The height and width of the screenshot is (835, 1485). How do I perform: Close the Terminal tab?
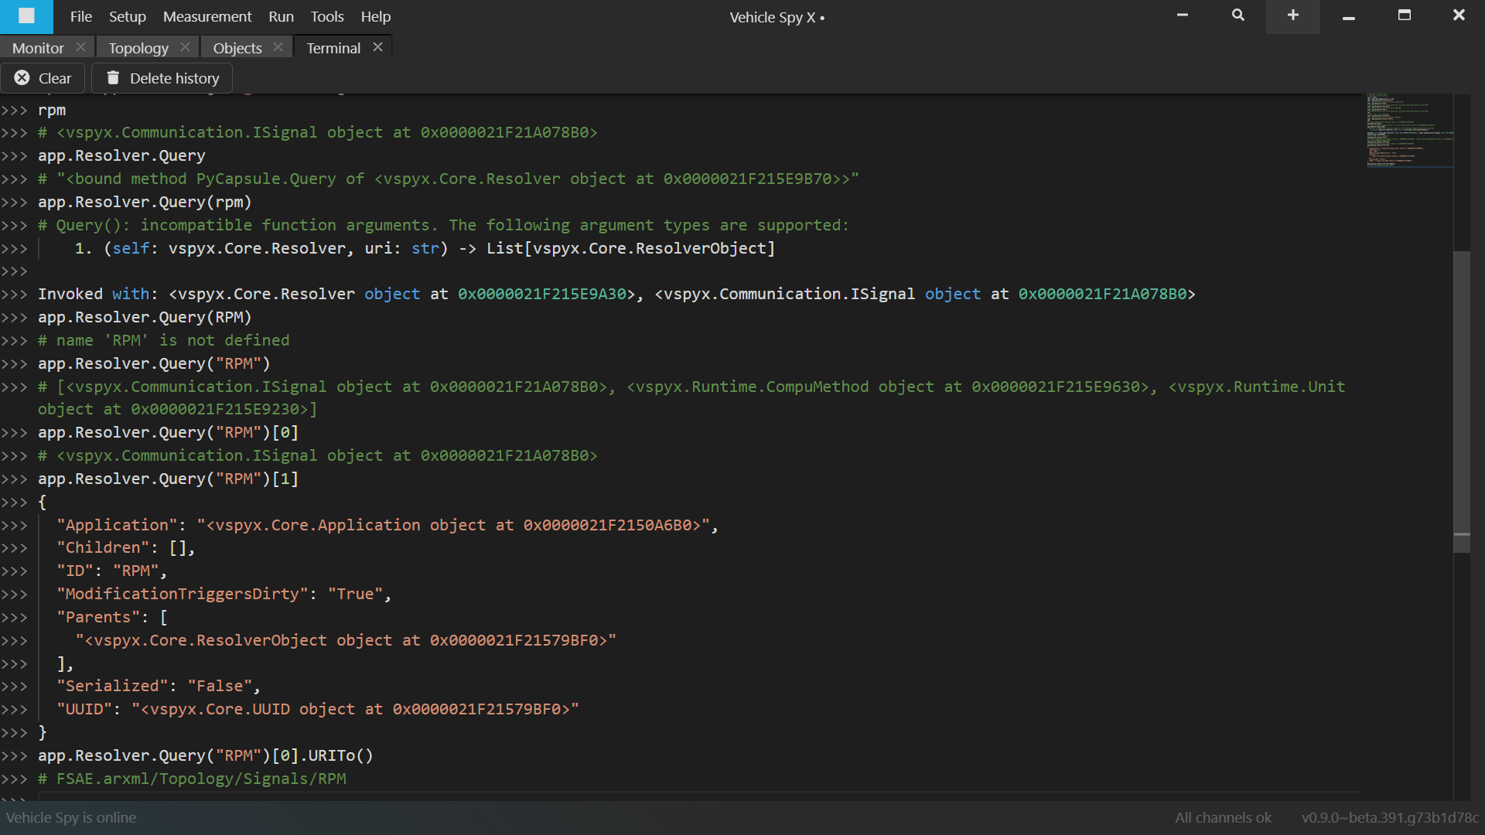[x=377, y=47]
